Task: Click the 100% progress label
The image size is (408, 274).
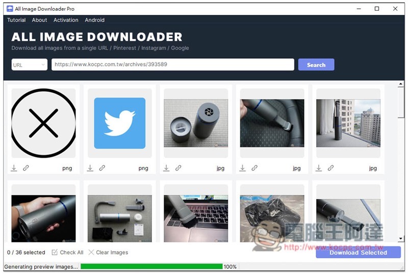Action: click(x=230, y=267)
